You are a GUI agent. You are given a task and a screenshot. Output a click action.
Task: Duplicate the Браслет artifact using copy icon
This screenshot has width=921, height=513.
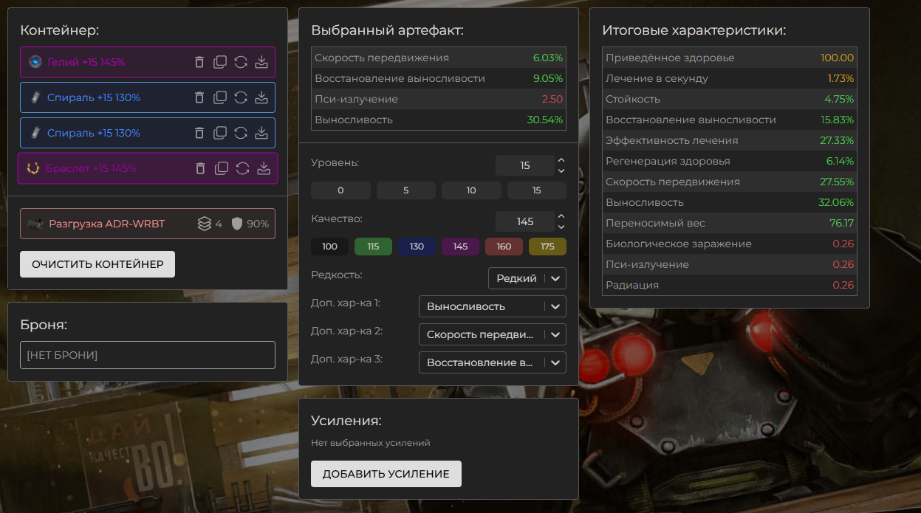tap(222, 168)
